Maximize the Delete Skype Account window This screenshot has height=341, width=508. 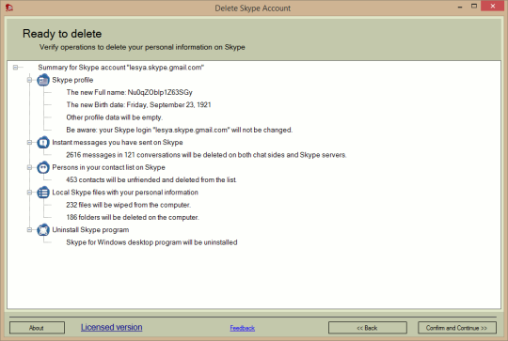coord(474,7)
